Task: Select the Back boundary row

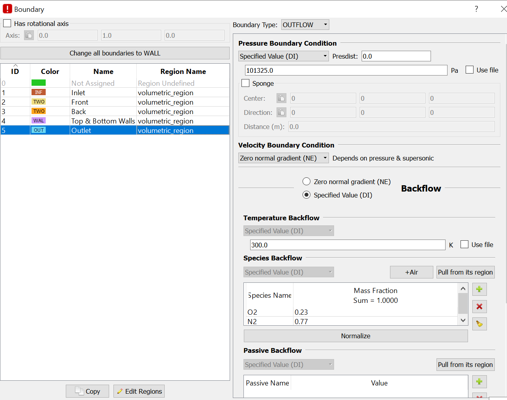Action: [115, 111]
